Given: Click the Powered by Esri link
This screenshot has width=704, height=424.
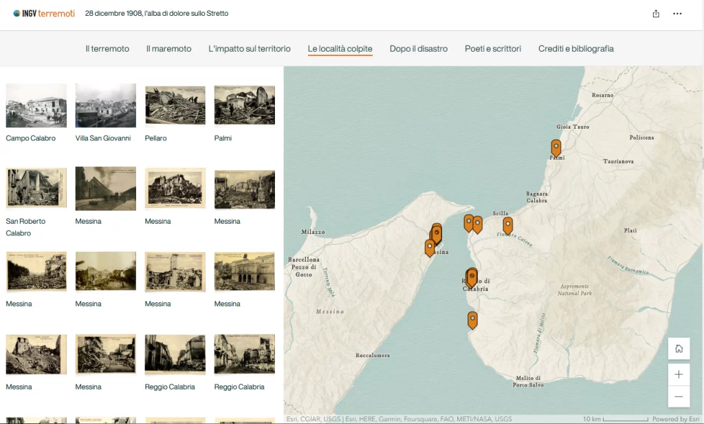Looking at the screenshot, I should (676, 419).
